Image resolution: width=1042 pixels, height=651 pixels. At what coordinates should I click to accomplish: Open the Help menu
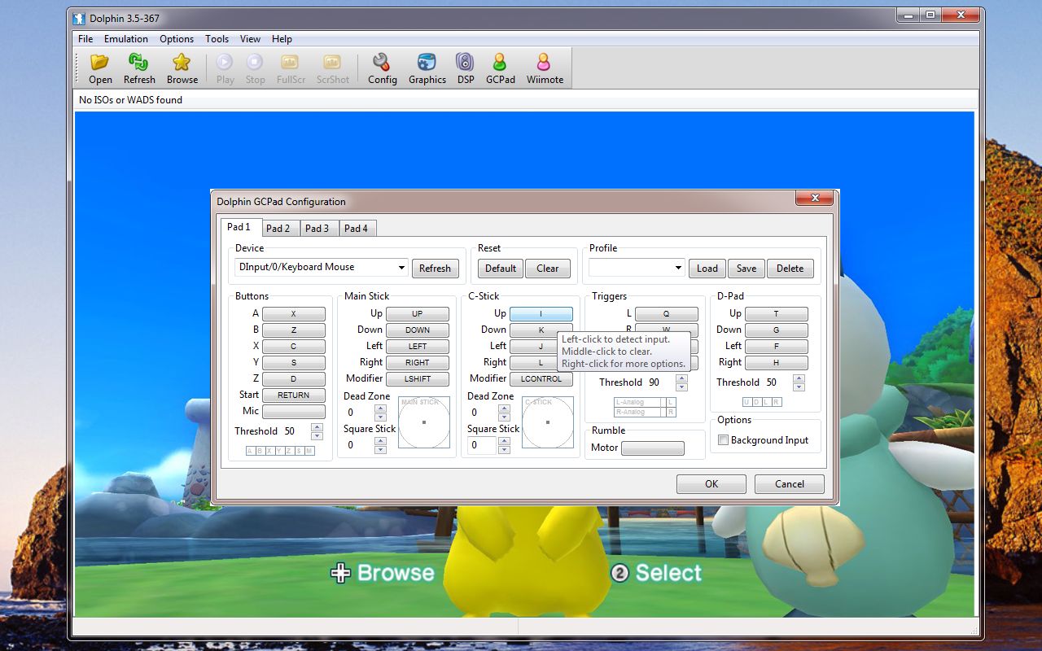click(282, 38)
